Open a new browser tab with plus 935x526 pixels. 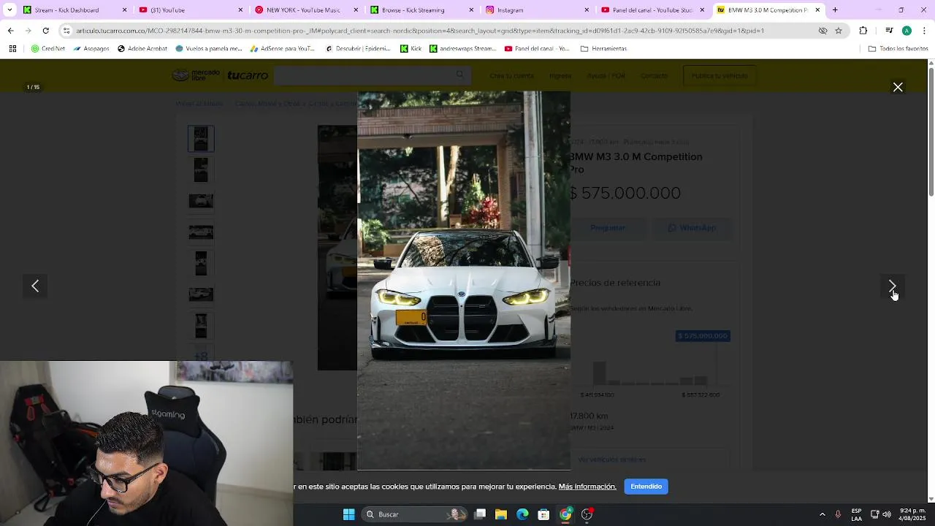coord(835,9)
